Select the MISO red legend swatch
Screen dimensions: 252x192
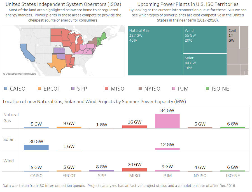(106, 89)
